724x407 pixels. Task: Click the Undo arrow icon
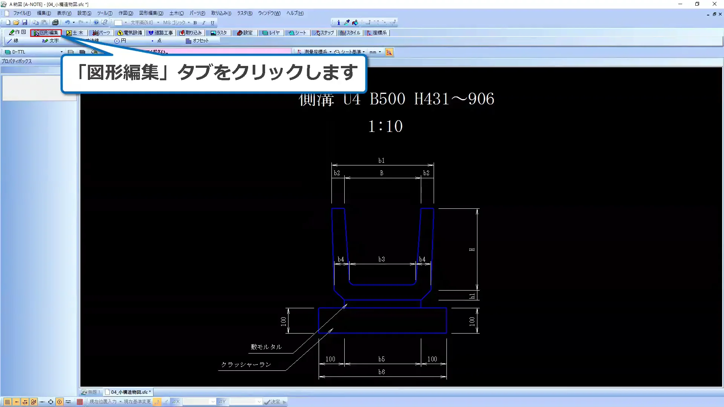coord(67,23)
